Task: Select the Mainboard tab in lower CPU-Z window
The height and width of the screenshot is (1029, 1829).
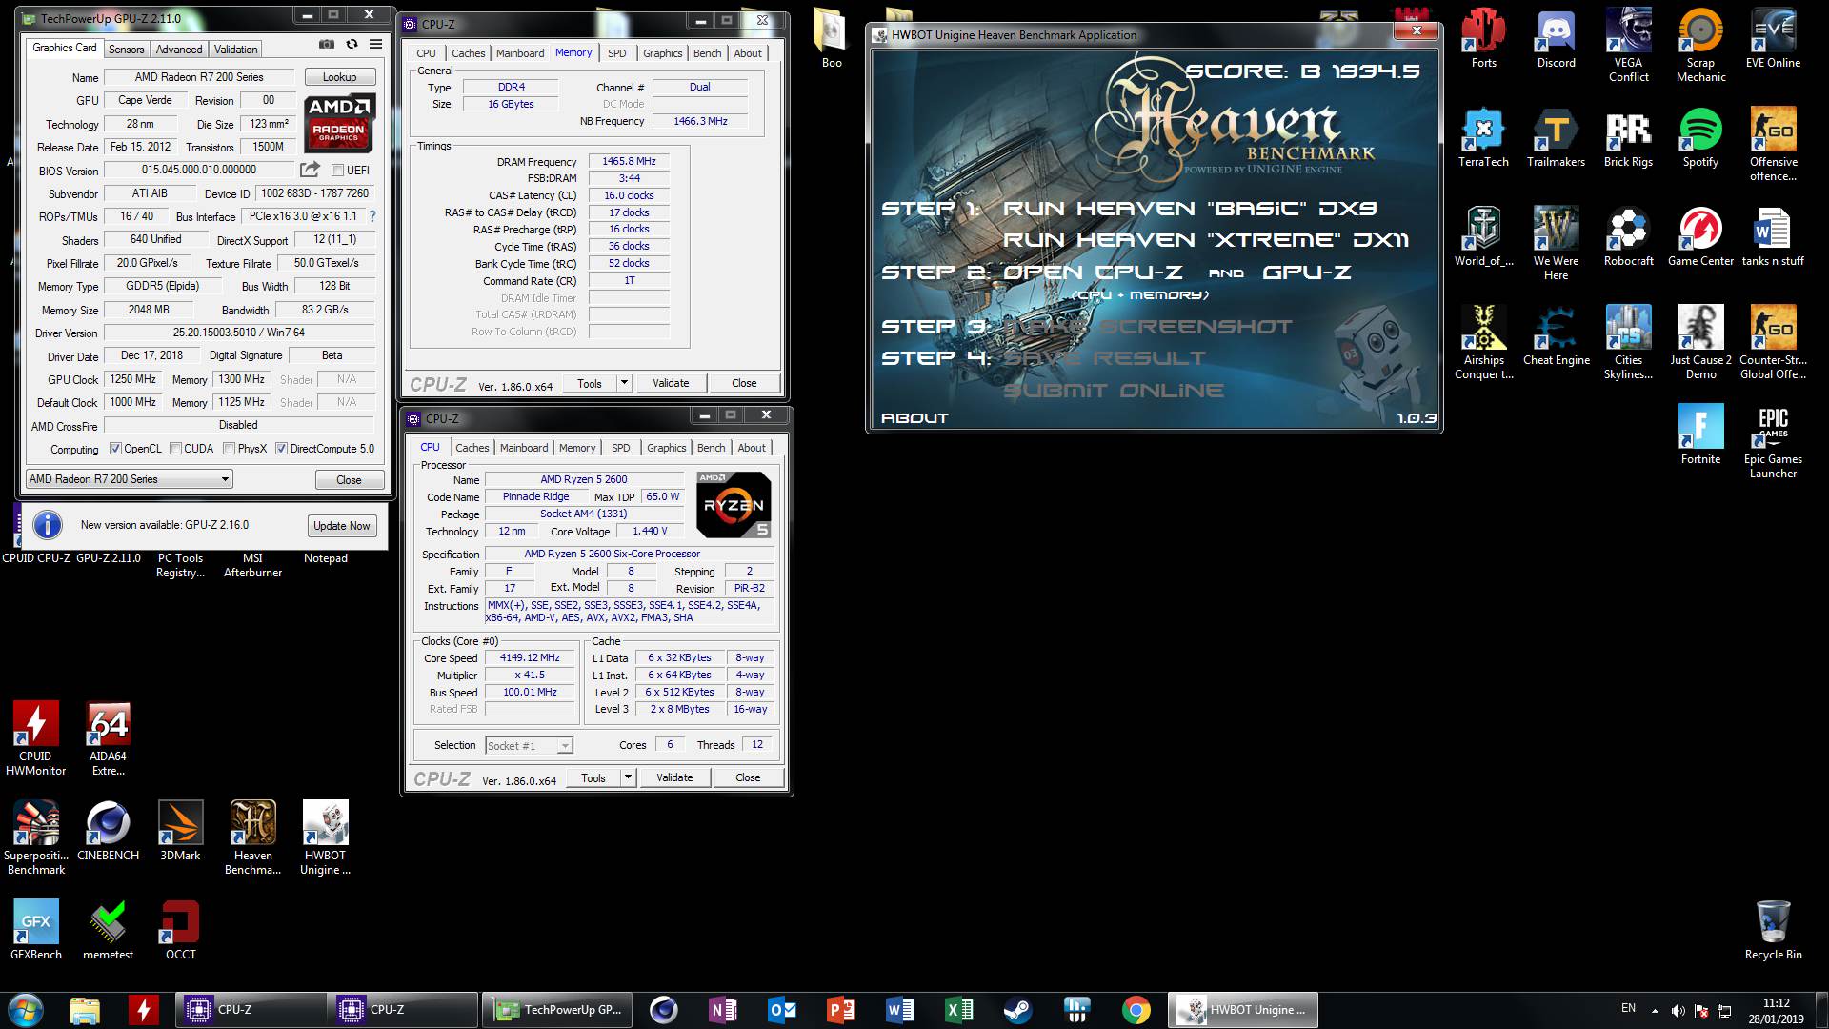Action: (524, 448)
